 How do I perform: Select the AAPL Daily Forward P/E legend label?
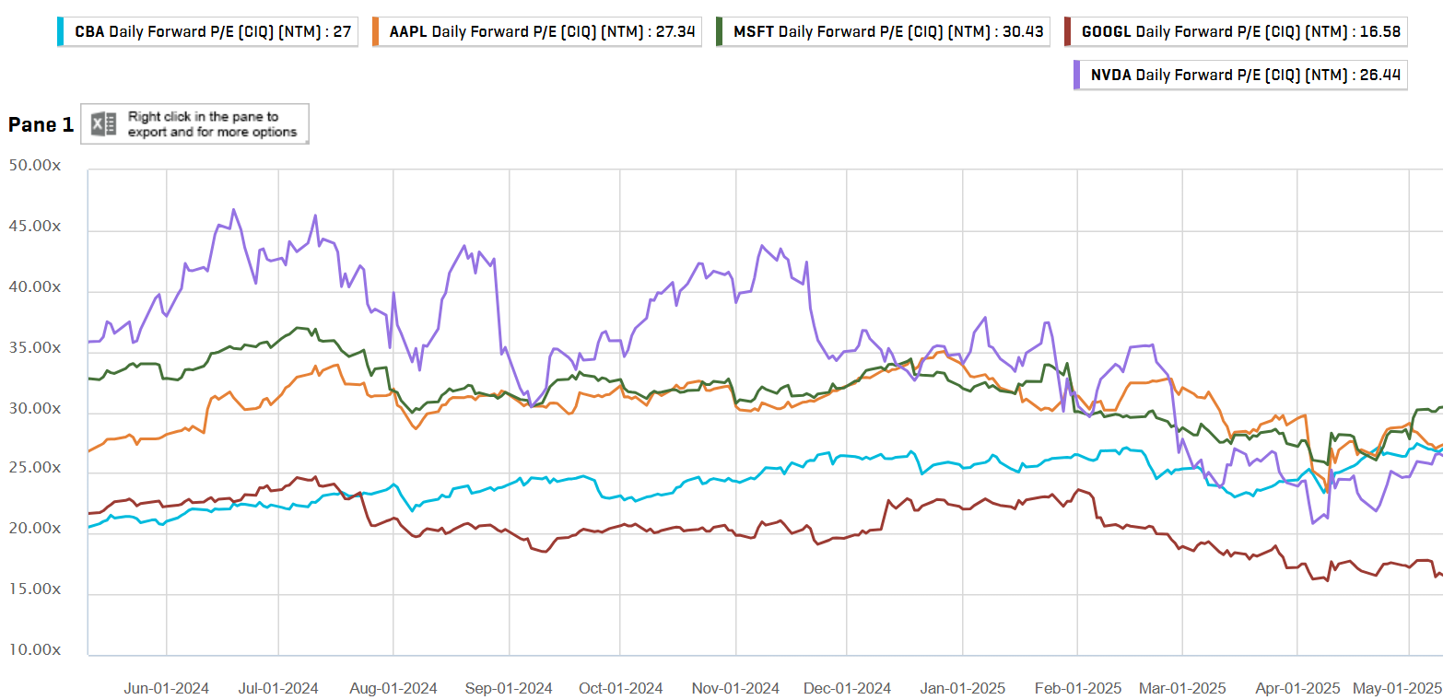[x=542, y=31]
